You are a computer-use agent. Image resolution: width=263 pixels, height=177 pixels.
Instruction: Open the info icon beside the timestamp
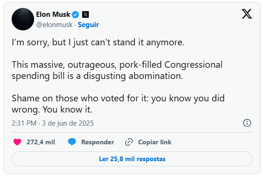point(247,123)
